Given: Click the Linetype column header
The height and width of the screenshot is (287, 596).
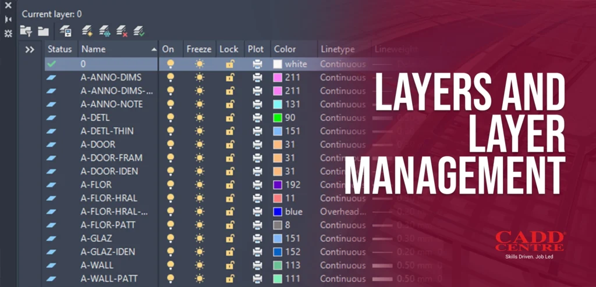Looking at the screenshot, I should point(338,49).
